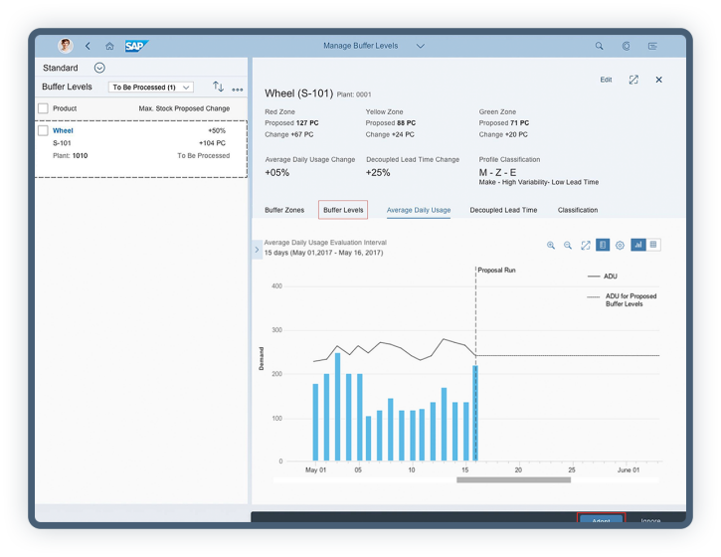Open the search icon in header
The image size is (721, 557).
point(599,46)
